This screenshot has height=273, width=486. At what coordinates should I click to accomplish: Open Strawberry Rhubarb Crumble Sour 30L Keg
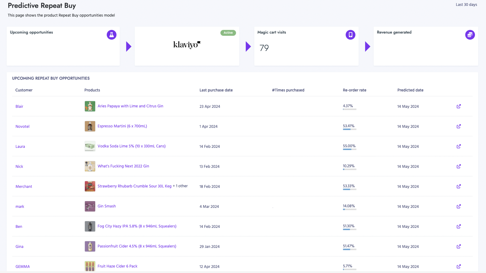(134, 186)
